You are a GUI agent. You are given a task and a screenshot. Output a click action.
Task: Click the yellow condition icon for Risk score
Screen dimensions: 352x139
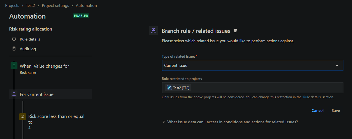23,116
